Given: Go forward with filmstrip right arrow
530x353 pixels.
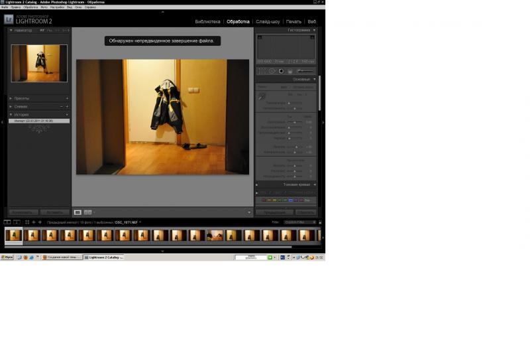Looking at the screenshot, I should click(40, 222).
